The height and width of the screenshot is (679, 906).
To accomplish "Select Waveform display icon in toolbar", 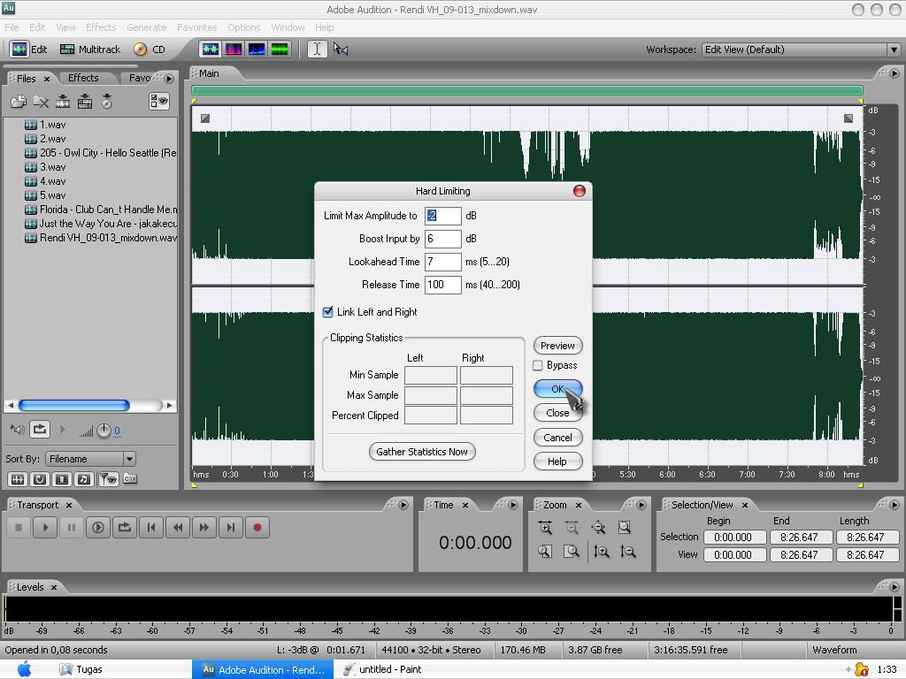I will point(210,50).
